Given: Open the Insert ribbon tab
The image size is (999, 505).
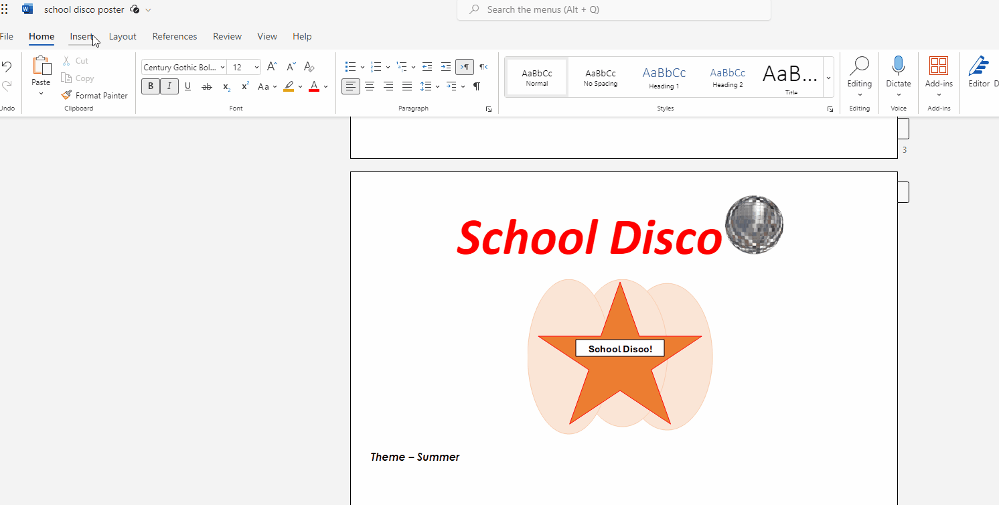Looking at the screenshot, I should pyautogui.click(x=82, y=37).
